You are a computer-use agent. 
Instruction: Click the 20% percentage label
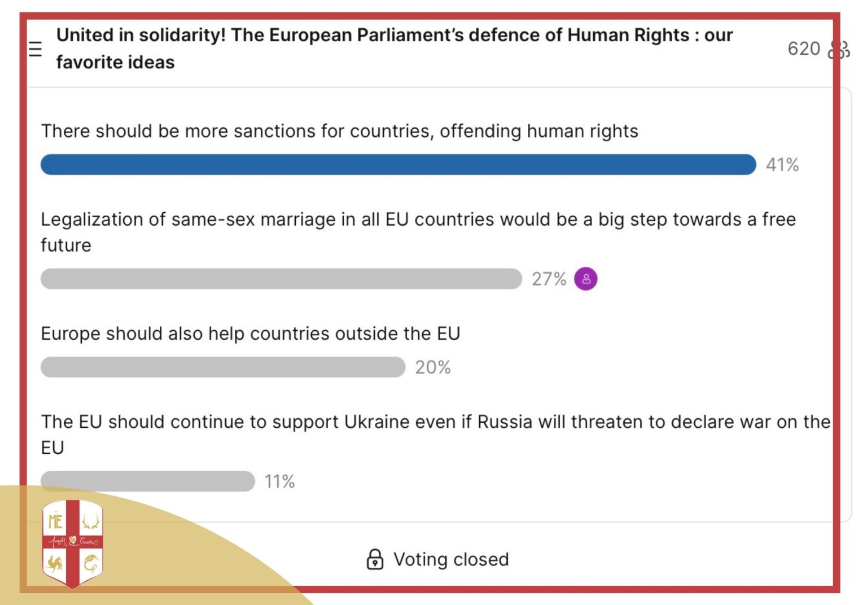click(433, 367)
